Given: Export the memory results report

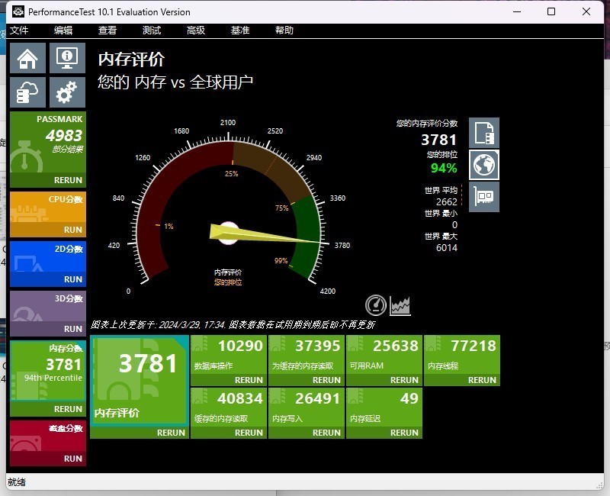Looking at the screenshot, I should [x=483, y=133].
